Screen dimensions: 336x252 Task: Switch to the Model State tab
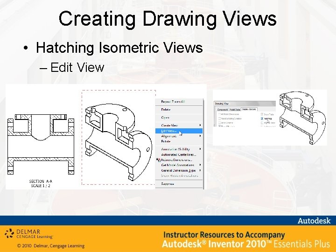click(235, 110)
